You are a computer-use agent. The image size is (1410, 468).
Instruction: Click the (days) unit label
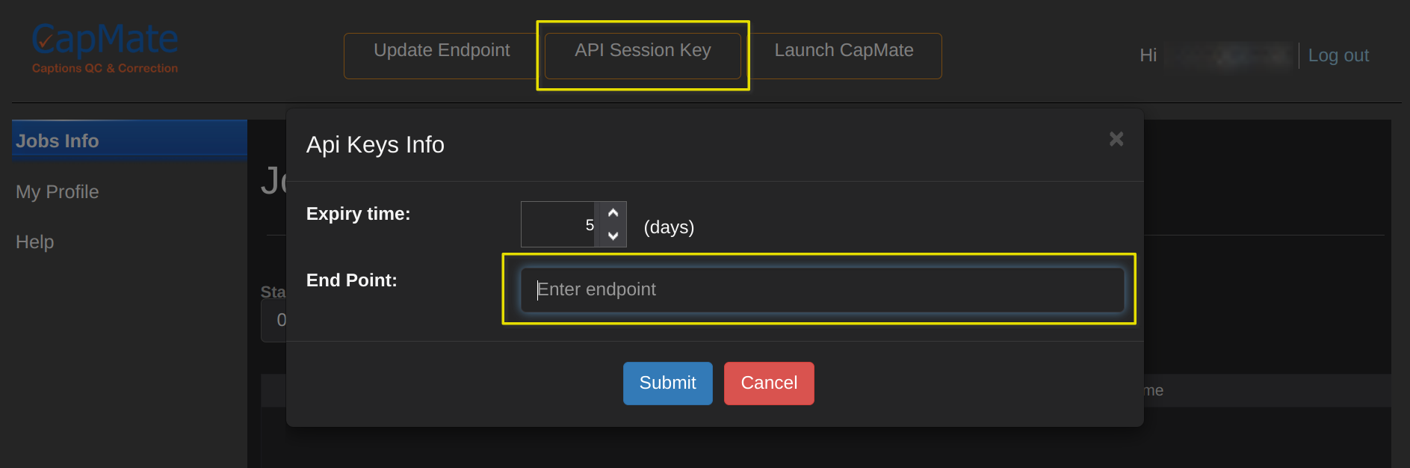click(x=669, y=227)
